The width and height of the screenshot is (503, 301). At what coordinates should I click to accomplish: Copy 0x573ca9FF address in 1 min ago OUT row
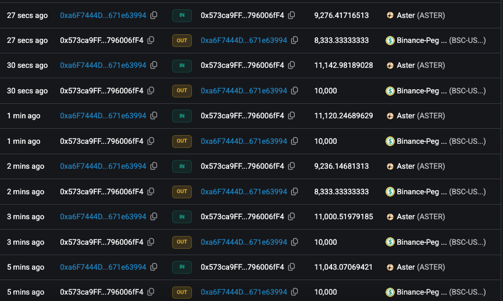click(x=151, y=141)
